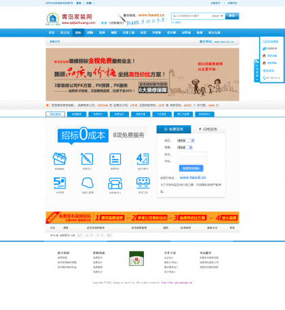Click the green guarantee badge in footer
Image resolution: width=285 pixels, height=310 pixels.
click(x=136, y=258)
